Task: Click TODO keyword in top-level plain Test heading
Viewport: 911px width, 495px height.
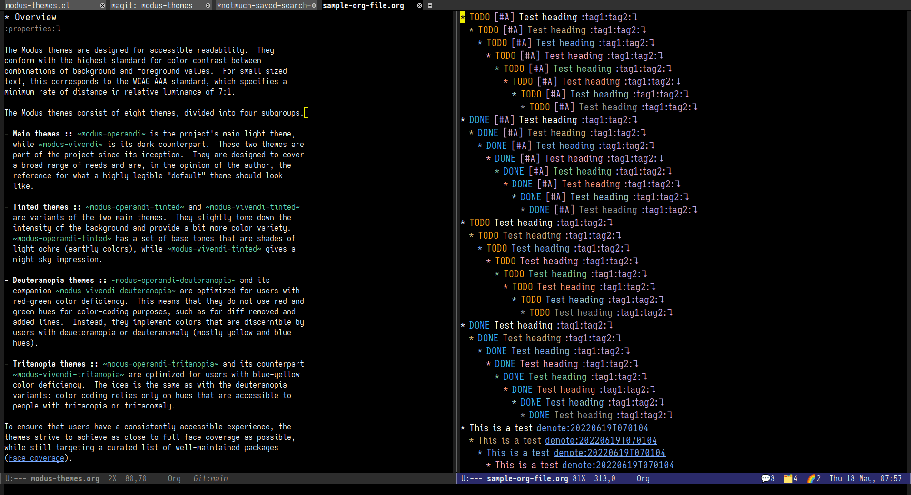Action: [x=479, y=223]
